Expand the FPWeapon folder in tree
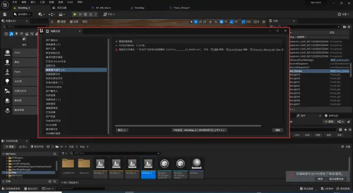The width and height of the screenshot is (353, 193). (x=7, y=158)
